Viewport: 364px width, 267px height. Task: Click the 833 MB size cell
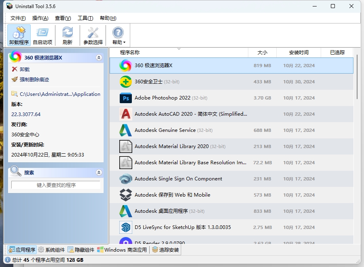point(262,211)
